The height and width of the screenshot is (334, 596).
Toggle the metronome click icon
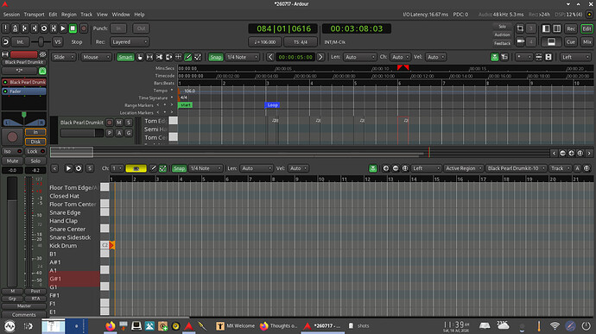click(16, 28)
